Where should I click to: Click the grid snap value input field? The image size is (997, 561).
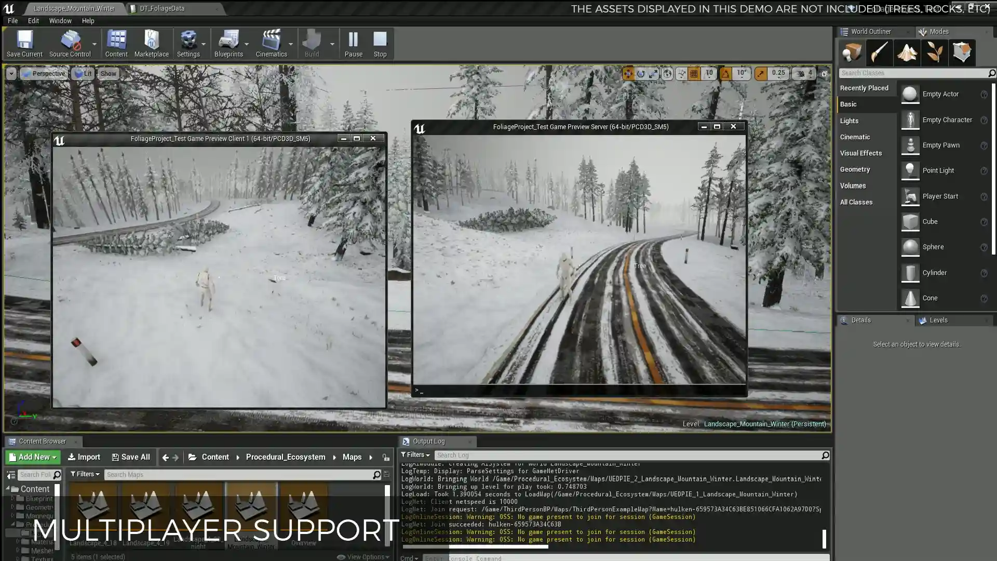tap(709, 73)
